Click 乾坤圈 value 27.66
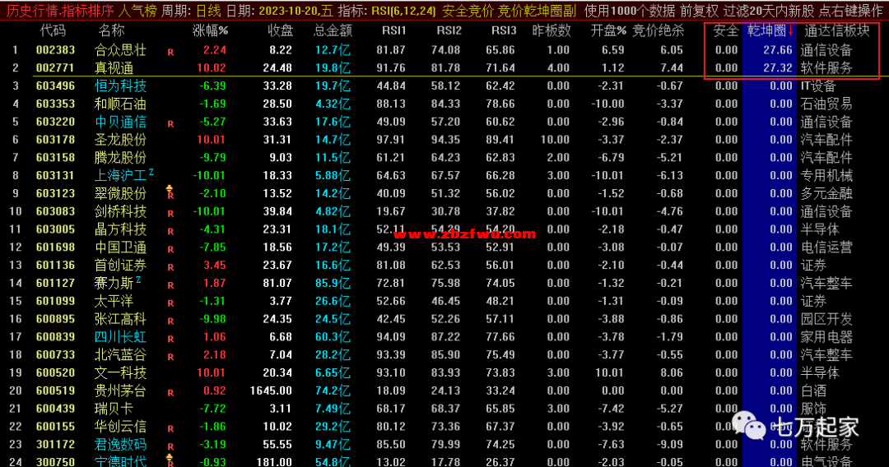The width and height of the screenshot is (889, 467). (777, 50)
